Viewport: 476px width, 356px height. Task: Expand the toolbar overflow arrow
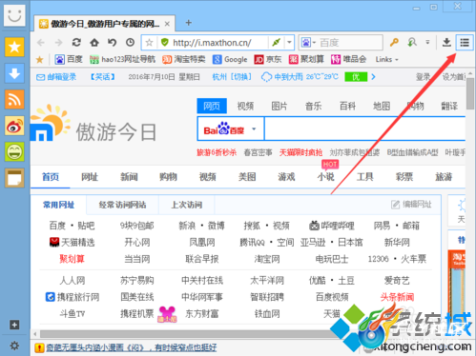(x=427, y=42)
